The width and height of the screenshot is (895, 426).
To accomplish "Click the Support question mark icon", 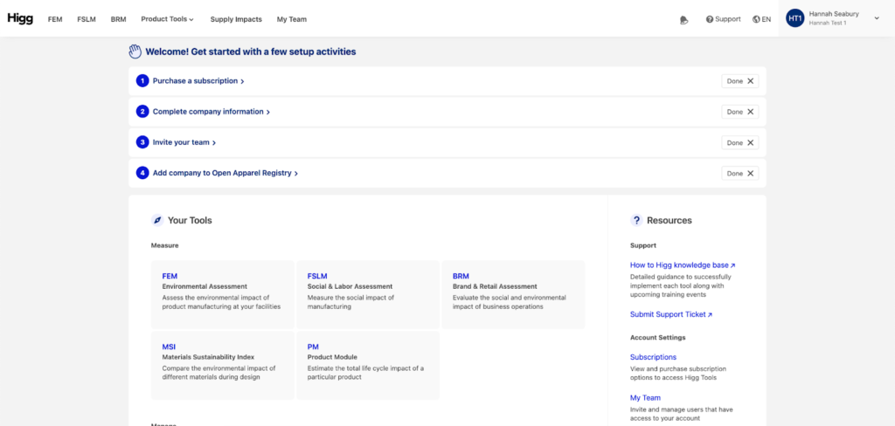I will (x=710, y=19).
